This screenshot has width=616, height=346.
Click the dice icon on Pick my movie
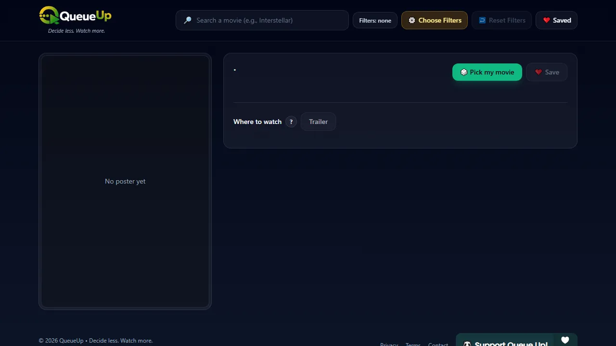pyautogui.click(x=463, y=72)
